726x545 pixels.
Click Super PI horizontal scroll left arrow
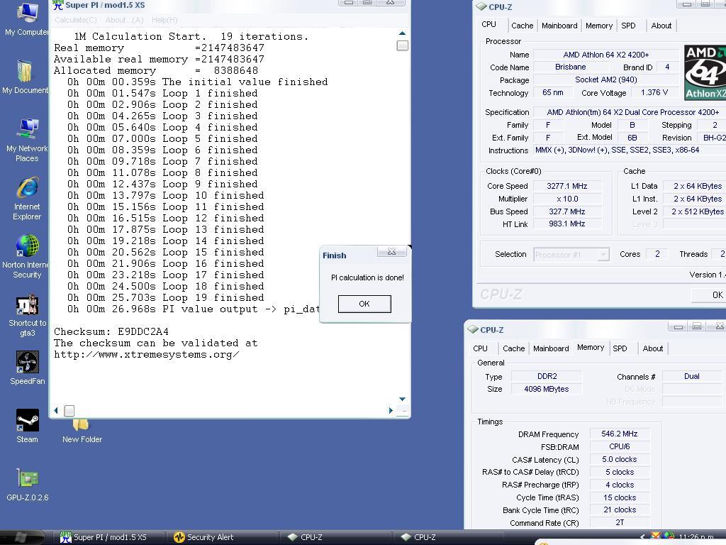point(56,411)
